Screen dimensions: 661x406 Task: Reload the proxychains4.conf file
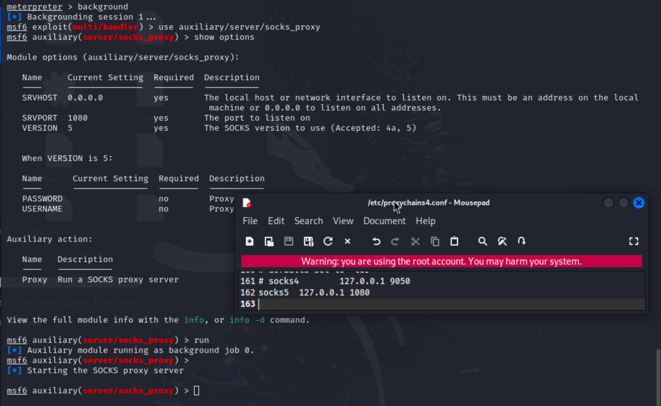[x=328, y=242]
